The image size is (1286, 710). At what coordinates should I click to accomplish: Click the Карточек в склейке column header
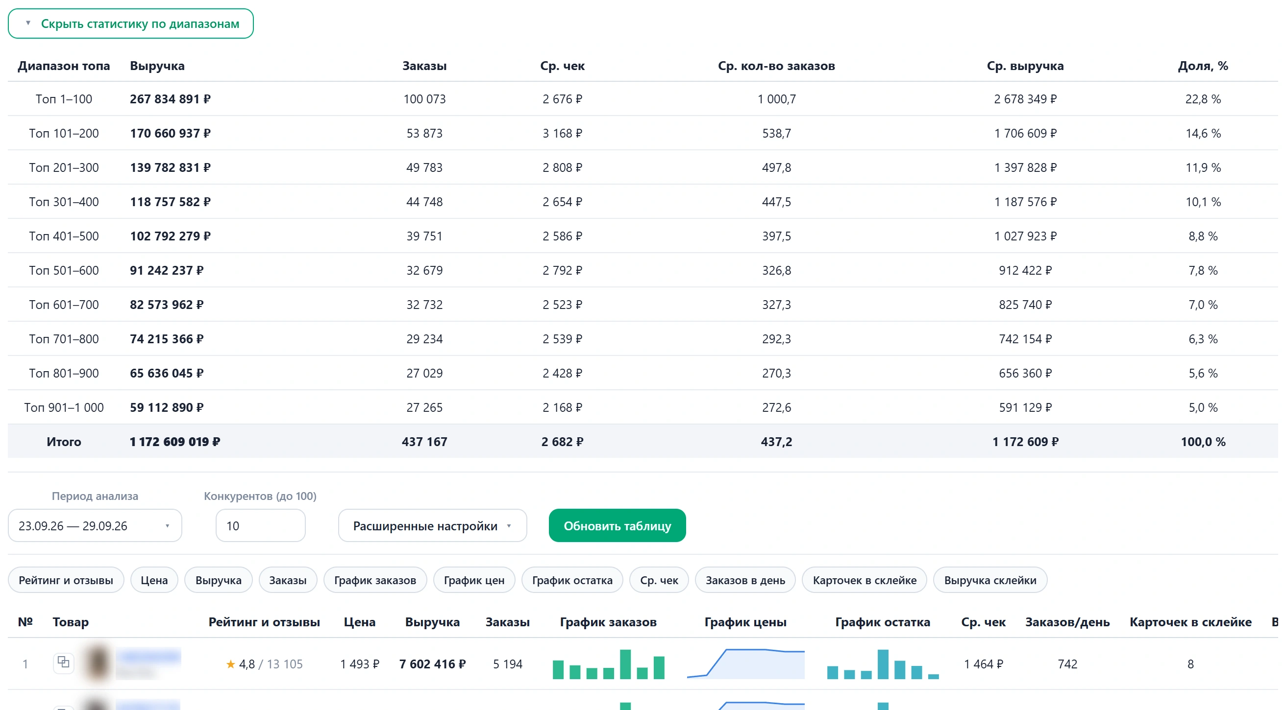[x=1190, y=622]
